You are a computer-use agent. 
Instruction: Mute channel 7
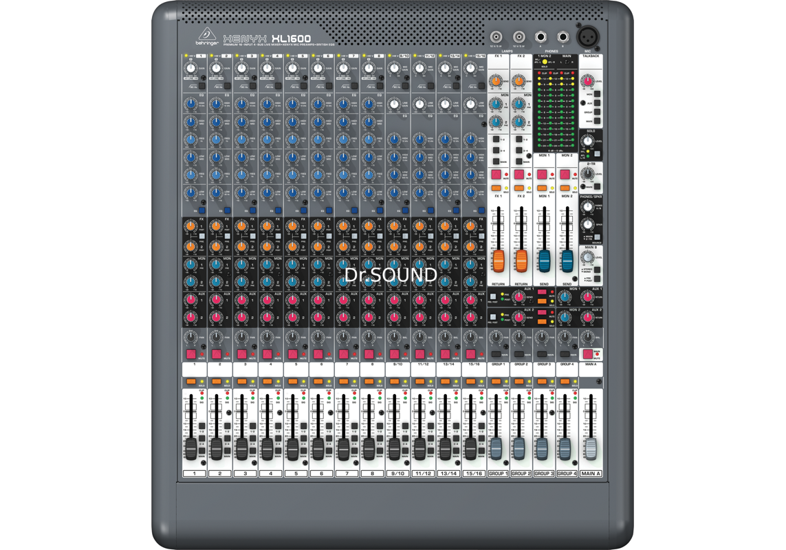point(344,354)
